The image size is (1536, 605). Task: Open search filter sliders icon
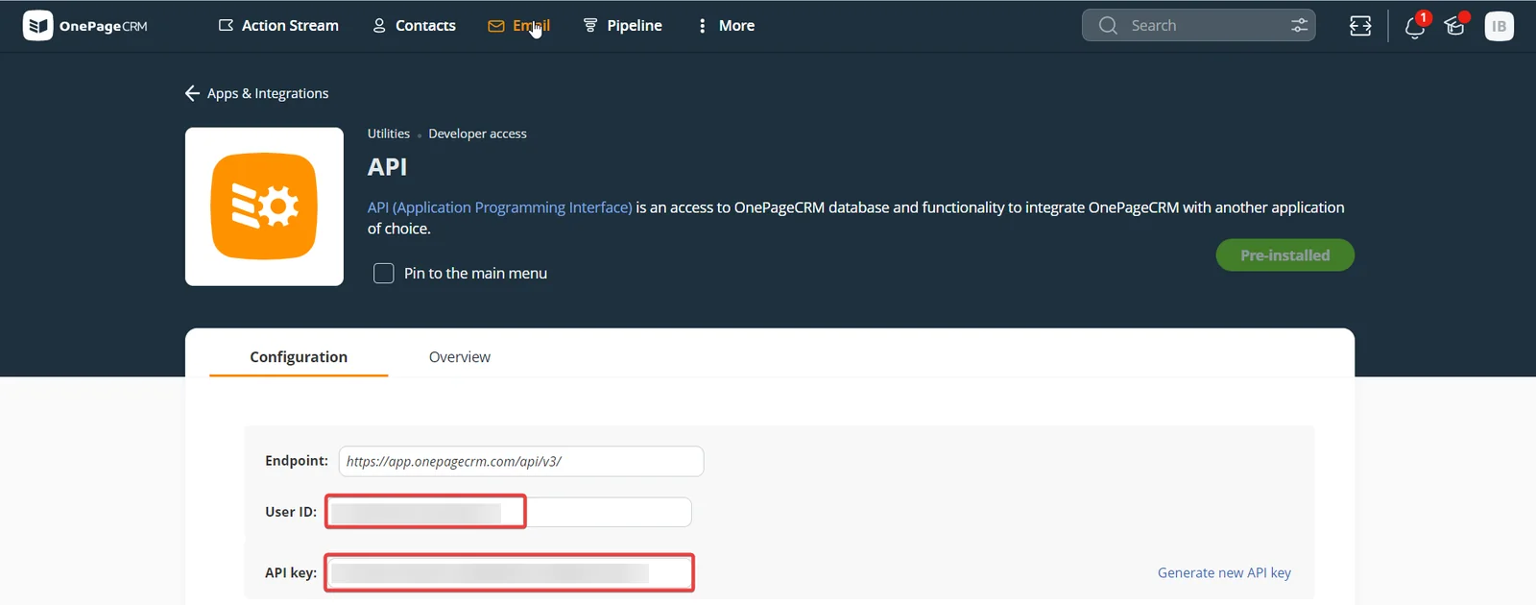pyautogui.click(x=1299, y=26)
